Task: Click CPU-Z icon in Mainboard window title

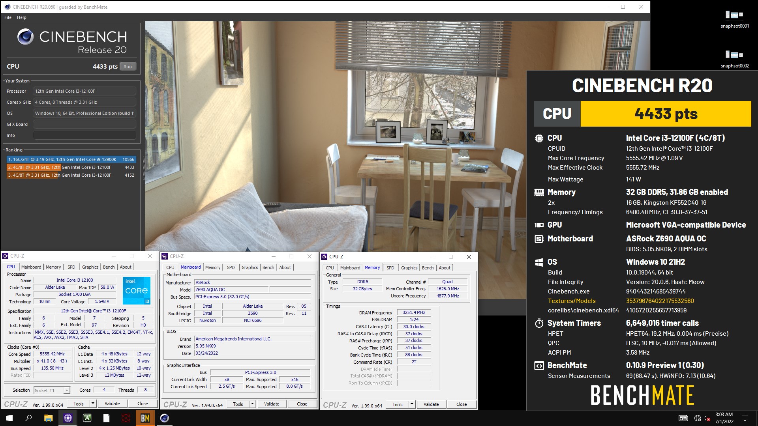Action: [x=165, y=256]
